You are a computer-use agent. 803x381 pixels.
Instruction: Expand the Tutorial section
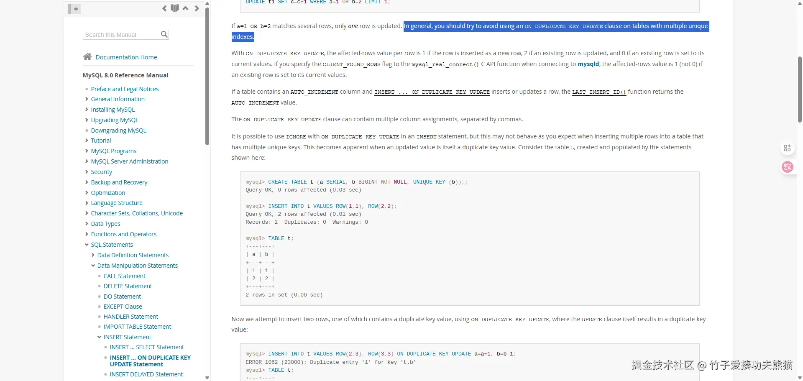point(87,141)
